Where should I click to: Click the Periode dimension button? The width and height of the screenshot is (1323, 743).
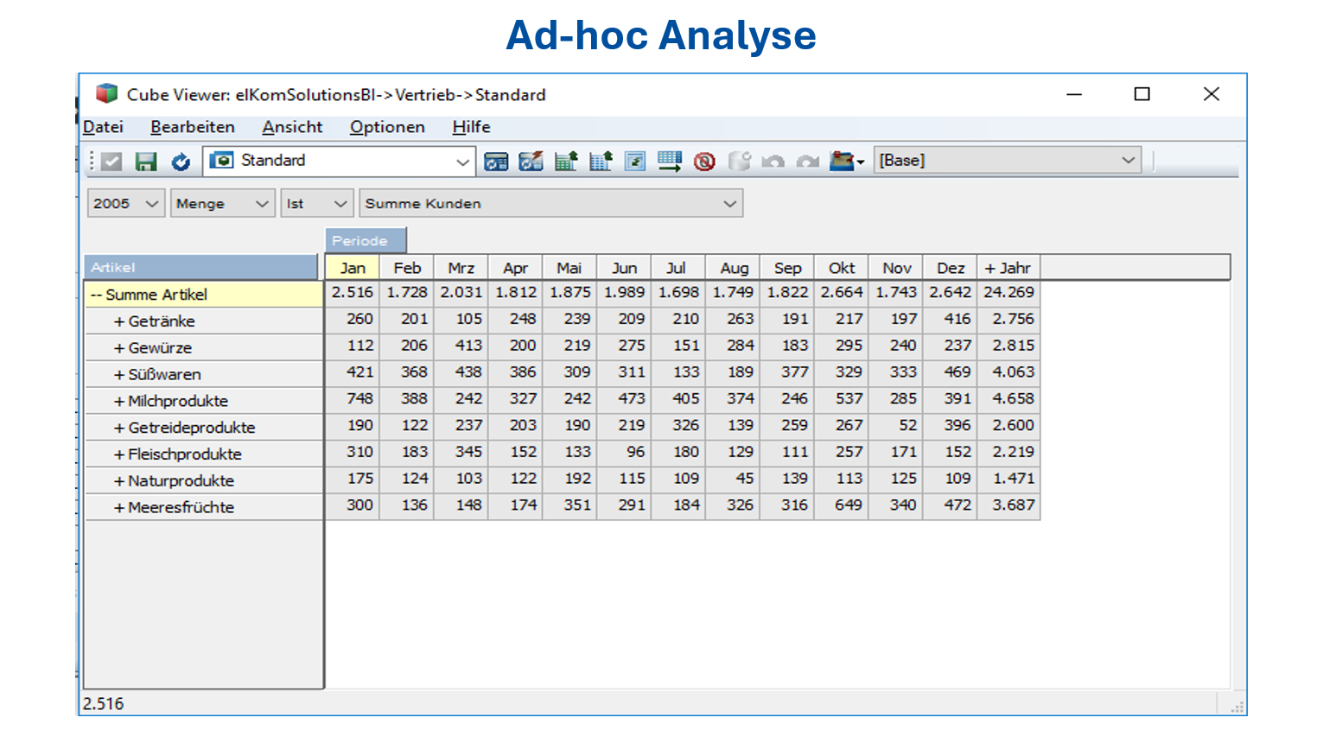click(365, 241)
